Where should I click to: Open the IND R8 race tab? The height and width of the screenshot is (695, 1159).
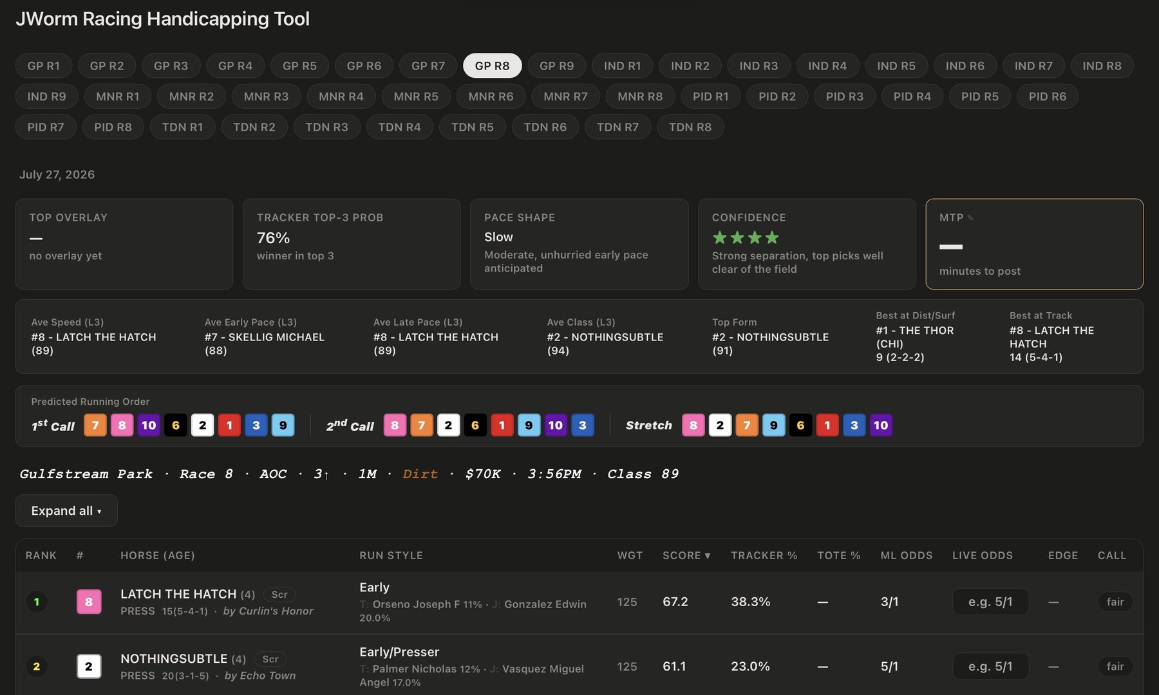(1102, 66)
